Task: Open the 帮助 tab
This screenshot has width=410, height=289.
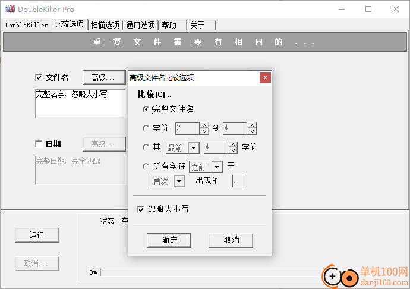Action: pos(172,25)
